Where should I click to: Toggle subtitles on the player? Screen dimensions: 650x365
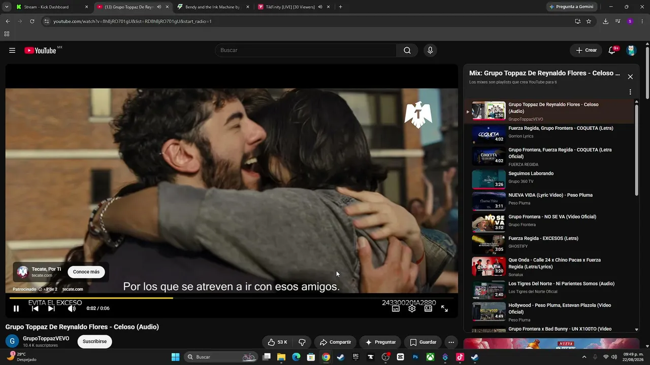pyautogui.click(x=396, y=308)
